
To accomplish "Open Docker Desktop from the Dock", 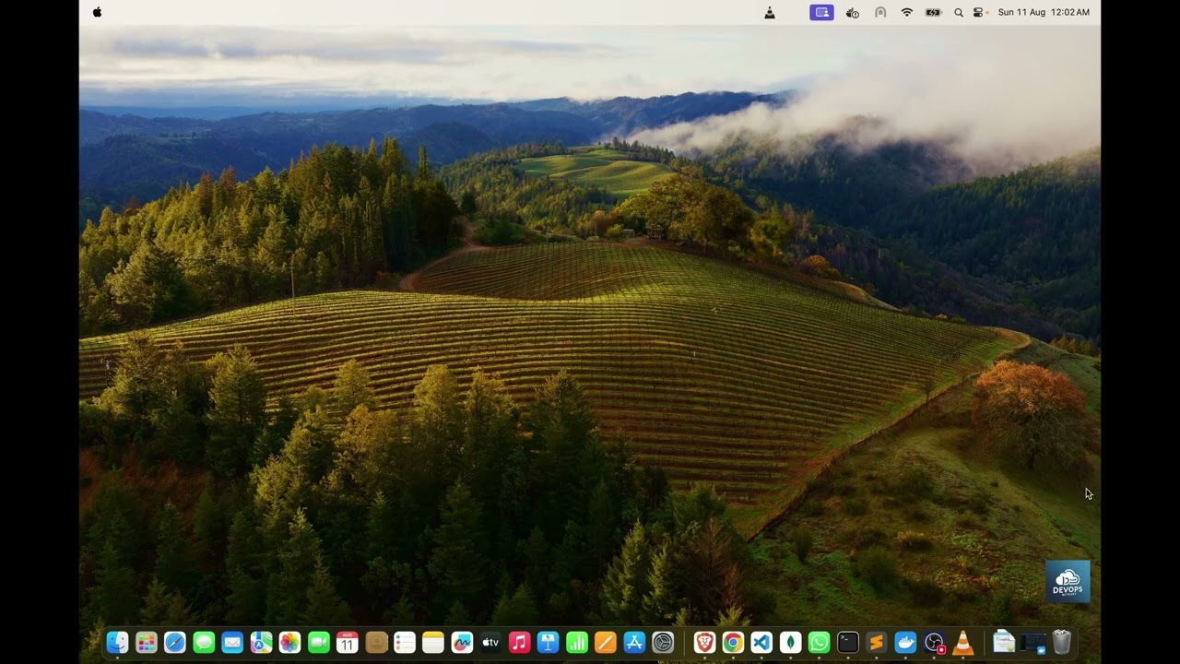I will (905, 643).
